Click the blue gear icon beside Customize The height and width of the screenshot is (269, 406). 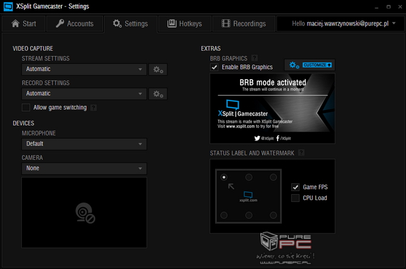294,65
